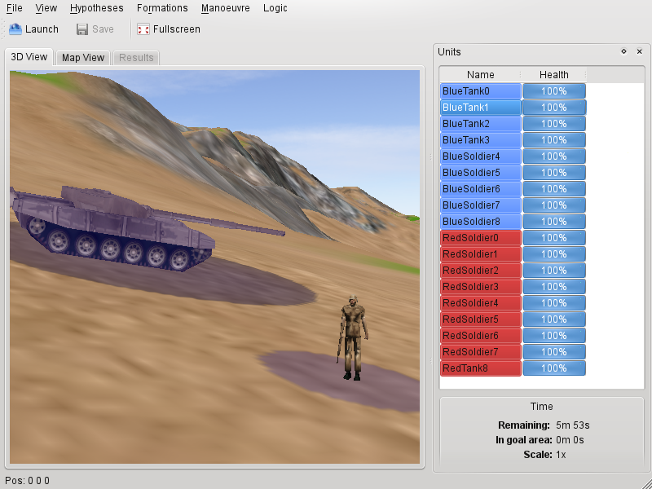Select BlueSoldier6 row

[x=480, y=189]
